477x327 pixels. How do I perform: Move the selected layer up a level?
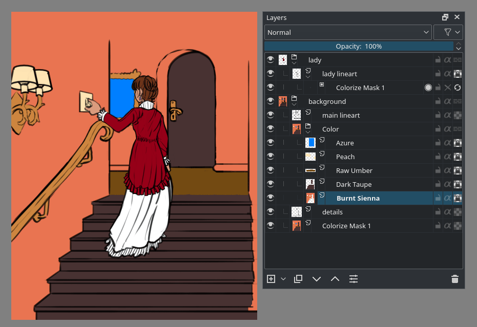335,279
